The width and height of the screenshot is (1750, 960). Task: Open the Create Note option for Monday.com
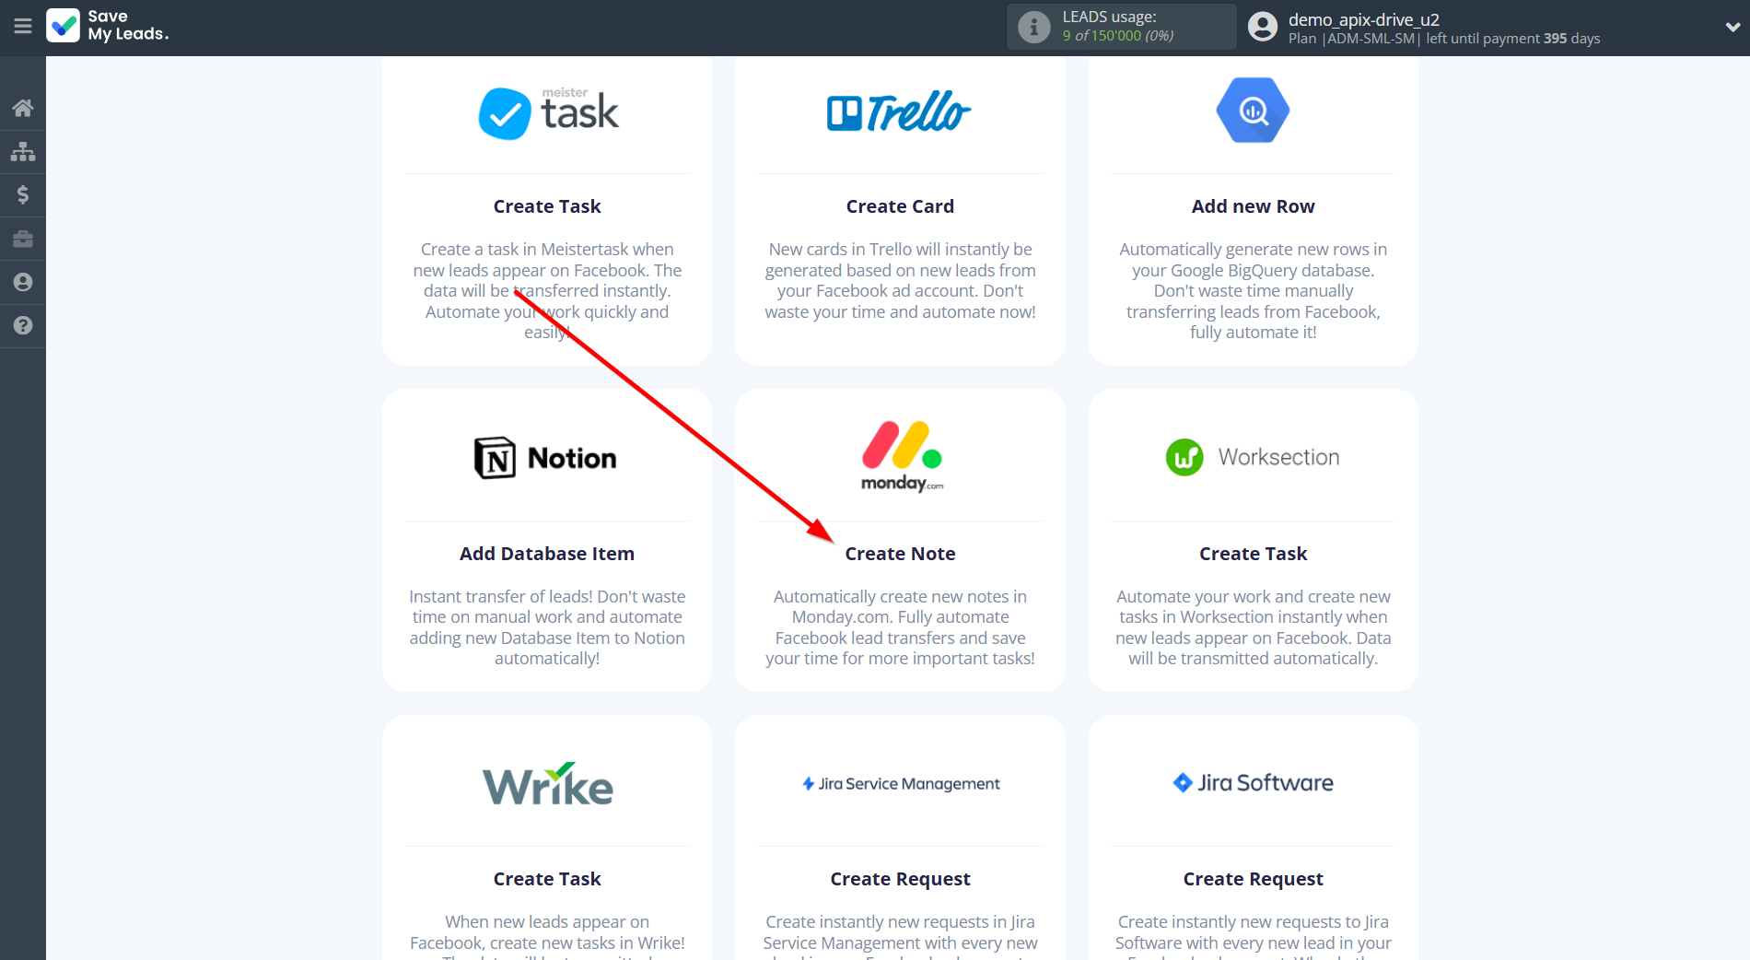[900, 553]
